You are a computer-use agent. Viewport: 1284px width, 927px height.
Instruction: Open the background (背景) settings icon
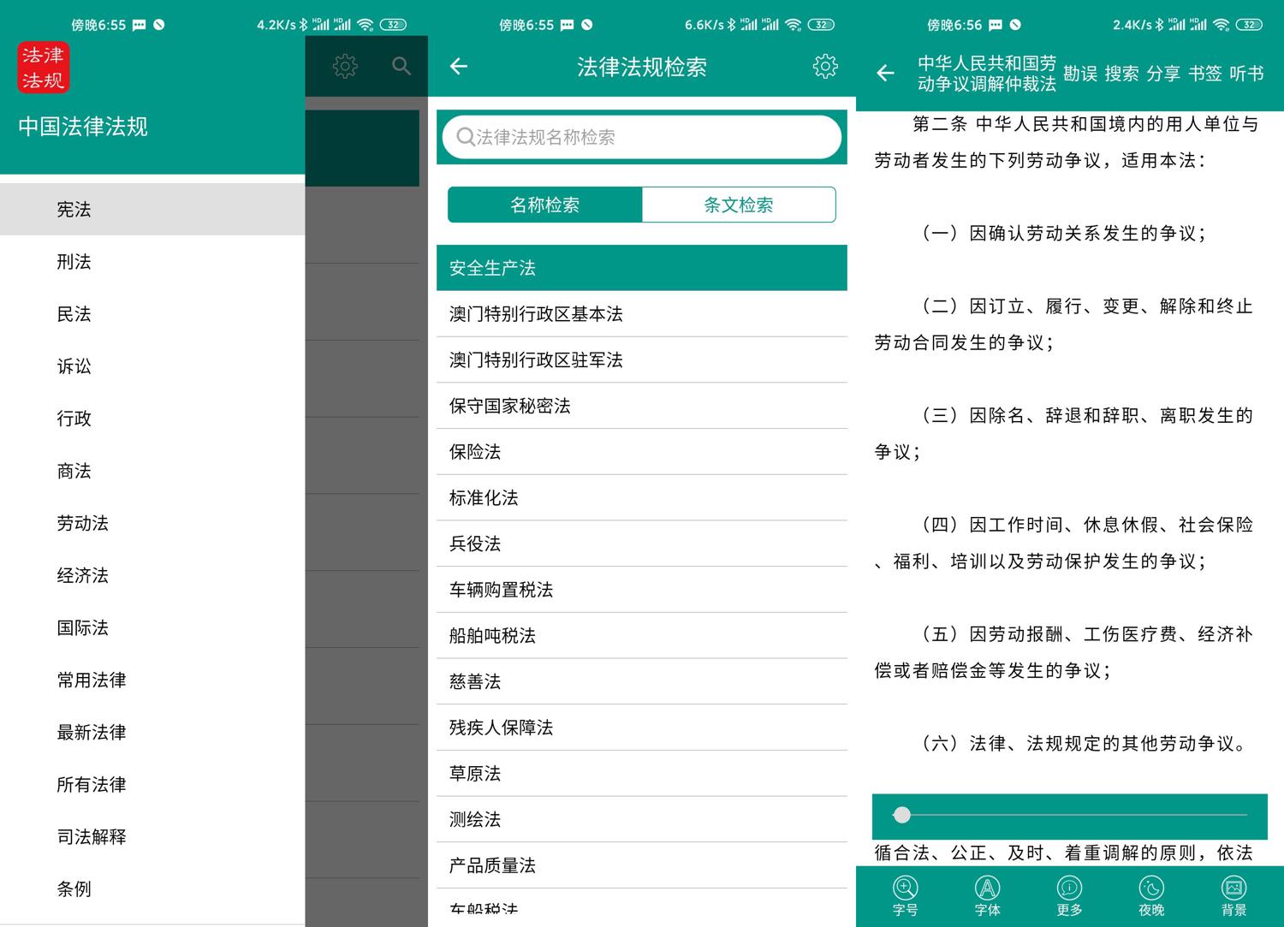[x=1233, y=895]
